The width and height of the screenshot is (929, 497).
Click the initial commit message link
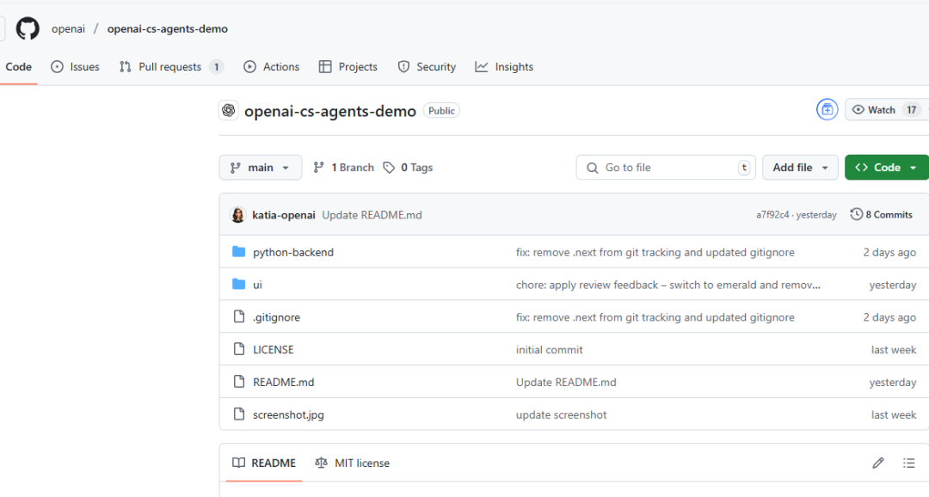tap(549, 350)
